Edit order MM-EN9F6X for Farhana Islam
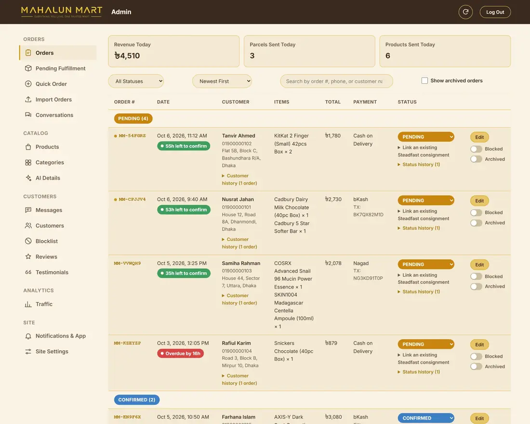 pyautogui.click(x=479, y=418)
